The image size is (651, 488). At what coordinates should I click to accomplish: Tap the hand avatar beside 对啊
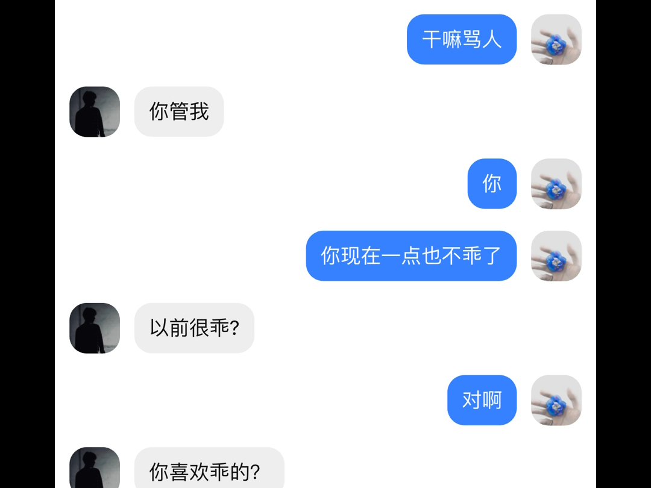coord(556,400)
